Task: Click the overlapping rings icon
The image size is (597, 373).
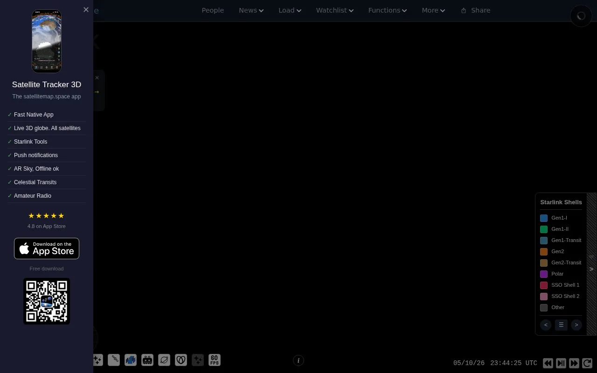Action: [x=181, y=359]
